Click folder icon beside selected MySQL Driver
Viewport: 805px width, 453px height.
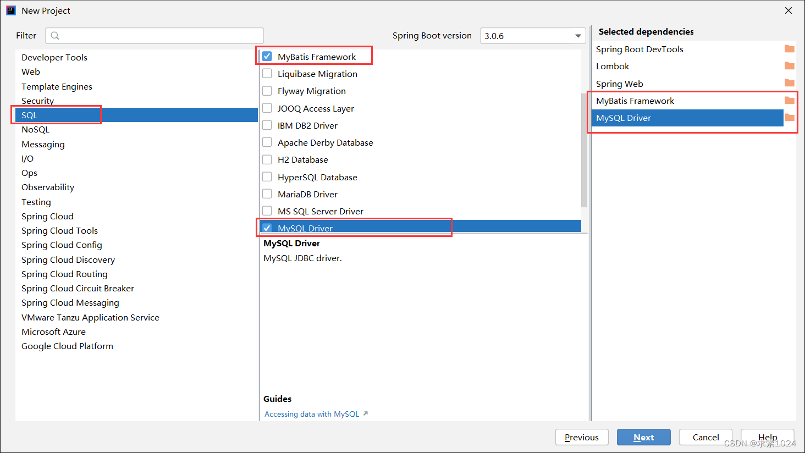790,118
